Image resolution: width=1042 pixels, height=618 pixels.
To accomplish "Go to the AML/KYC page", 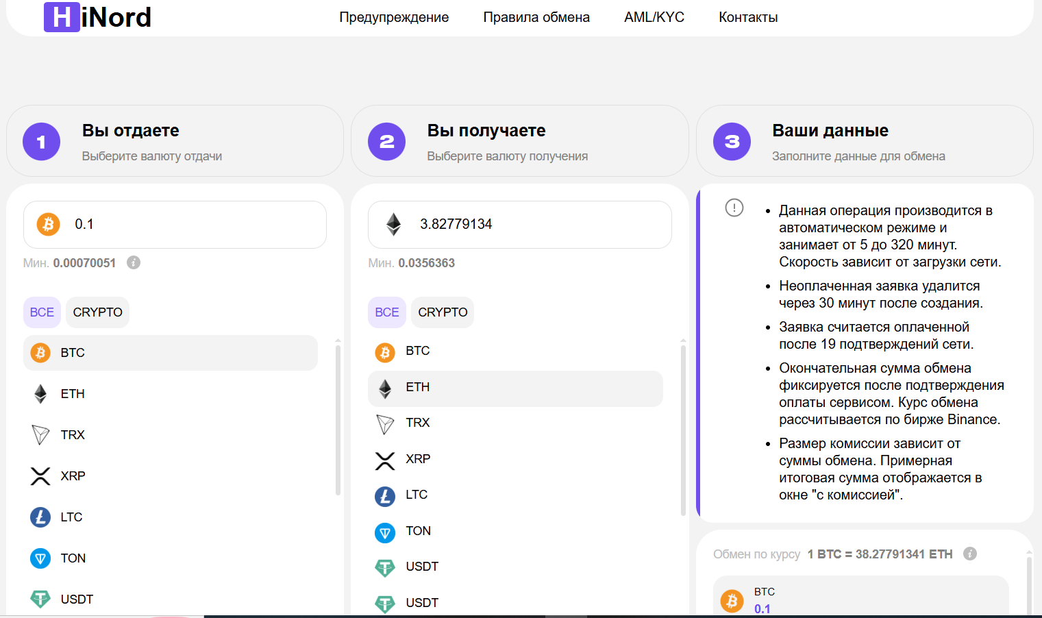I will pyautogui.click(x=654, y=17).
